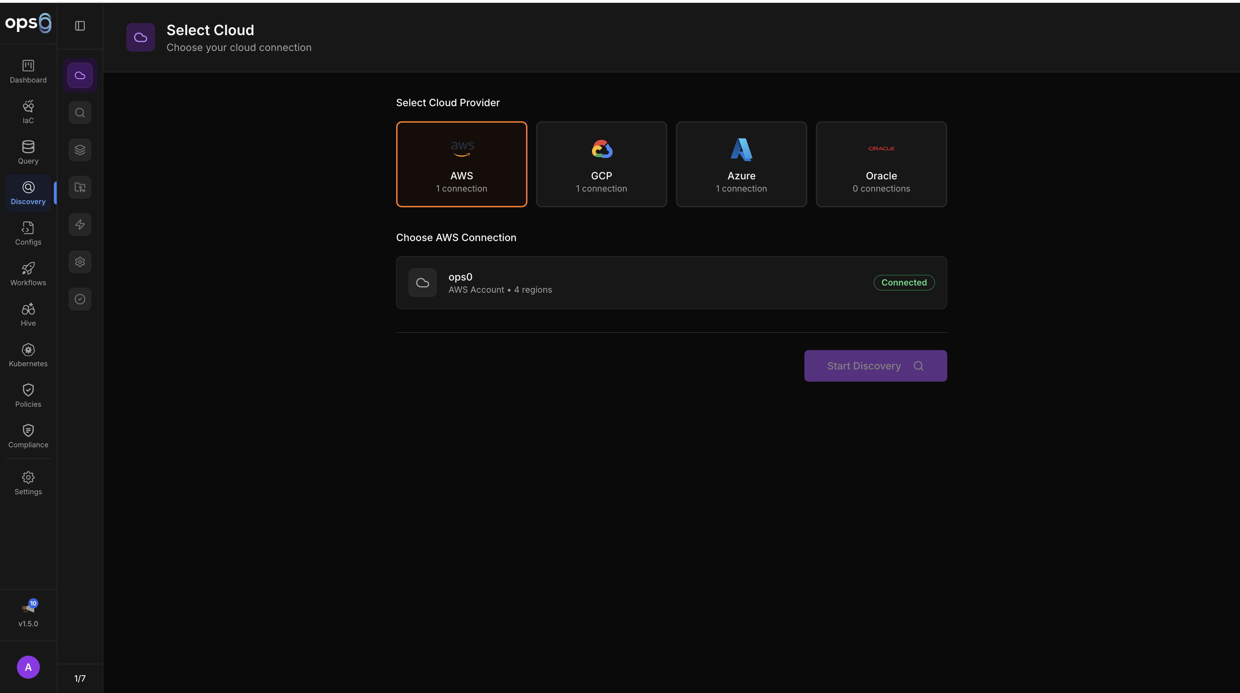This screenshot has width=1240, height=693.
Task: Pick the Oracle provider card
Action: click(881, 164)
